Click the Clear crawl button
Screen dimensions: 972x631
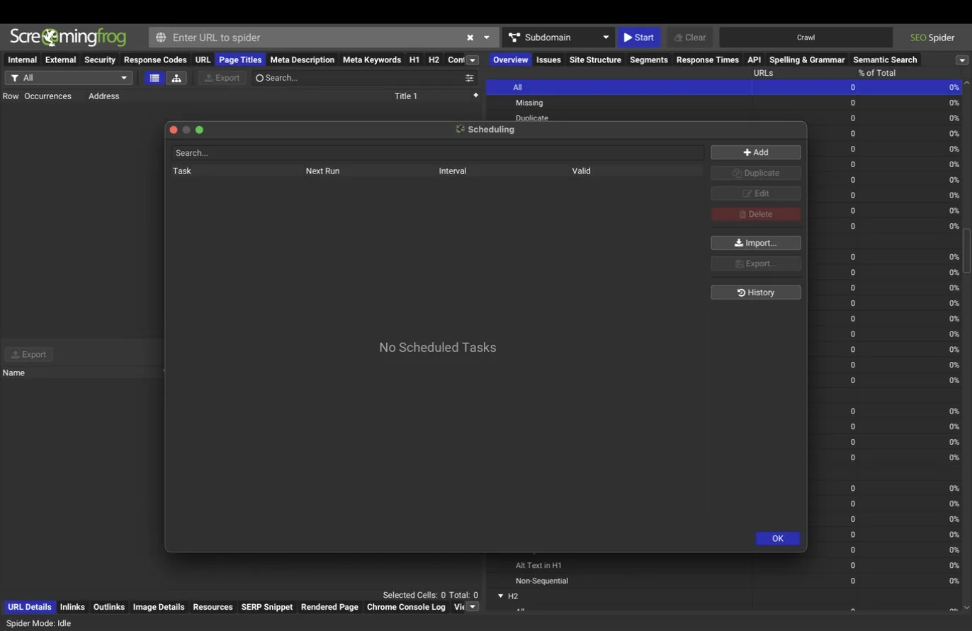tap(690, 38)
